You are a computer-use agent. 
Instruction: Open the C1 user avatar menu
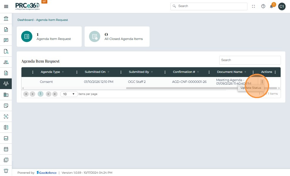(282, 6)
